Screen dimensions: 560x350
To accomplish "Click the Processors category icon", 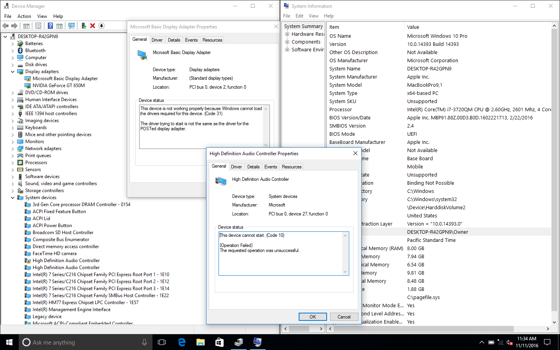I will (20, 163).
